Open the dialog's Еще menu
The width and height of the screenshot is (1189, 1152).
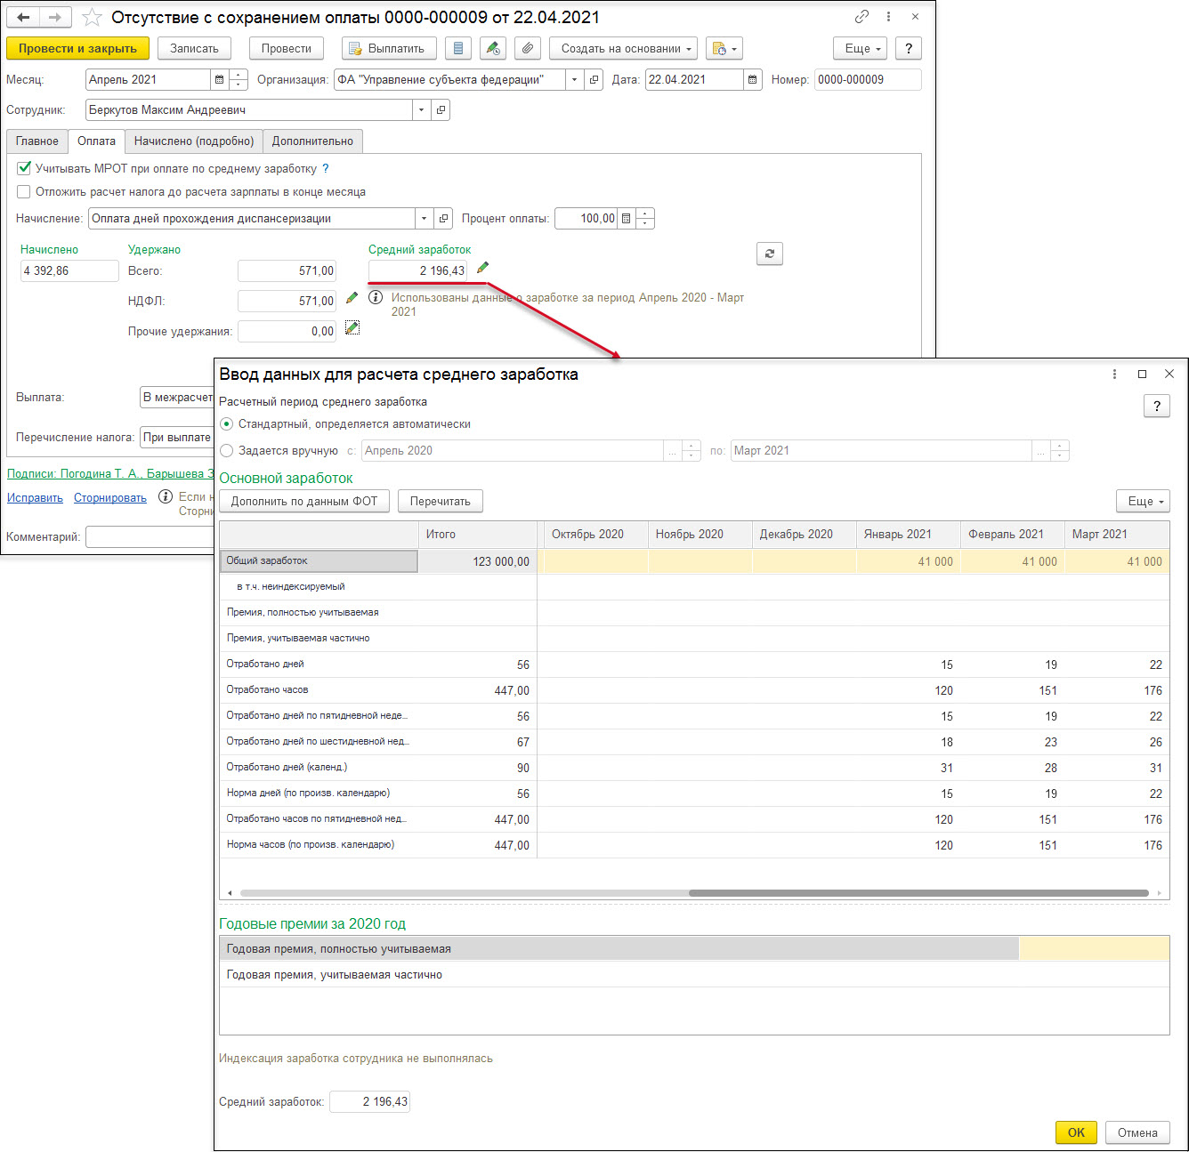1143,501
